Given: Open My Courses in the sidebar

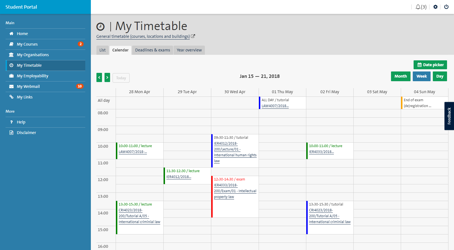Looking at the screenshot, I should pyautogui.click(x=27, y=44).
